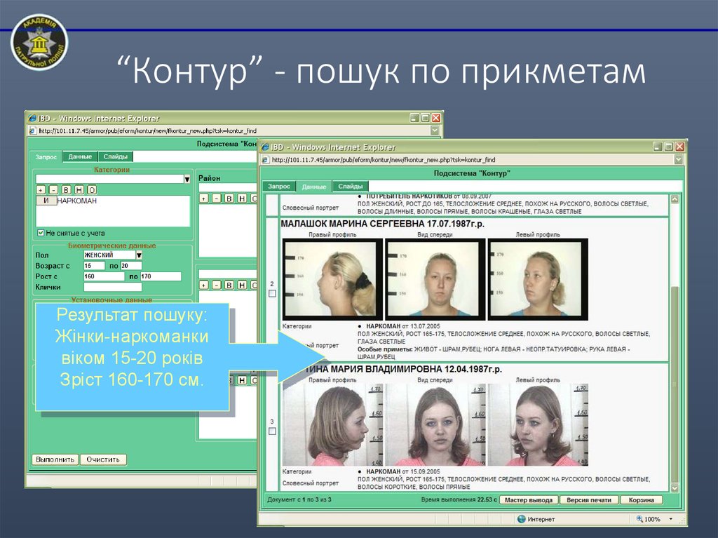This screenshot has width=718, height=538.
Task: Click the Н button under Категории
Action: 79,189
